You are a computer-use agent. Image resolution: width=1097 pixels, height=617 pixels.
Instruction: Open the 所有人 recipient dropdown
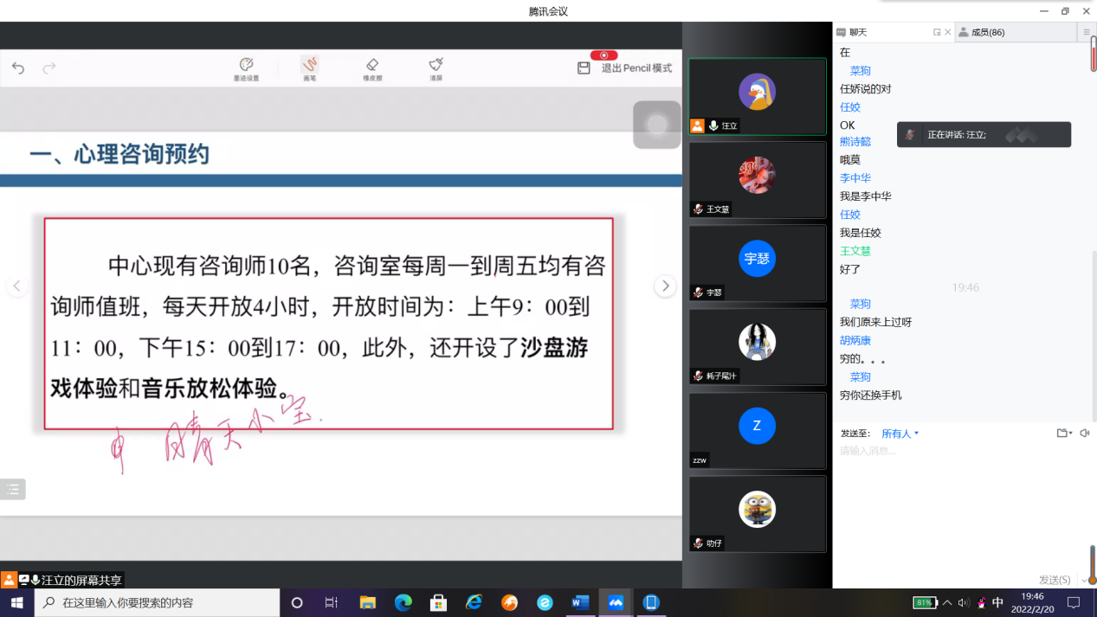click(900, 434)
